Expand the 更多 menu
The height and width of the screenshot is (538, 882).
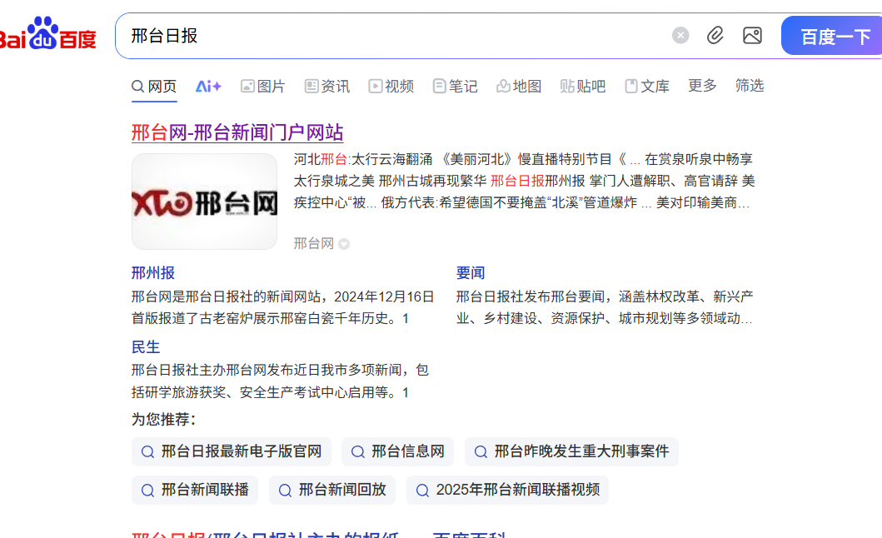702,86
